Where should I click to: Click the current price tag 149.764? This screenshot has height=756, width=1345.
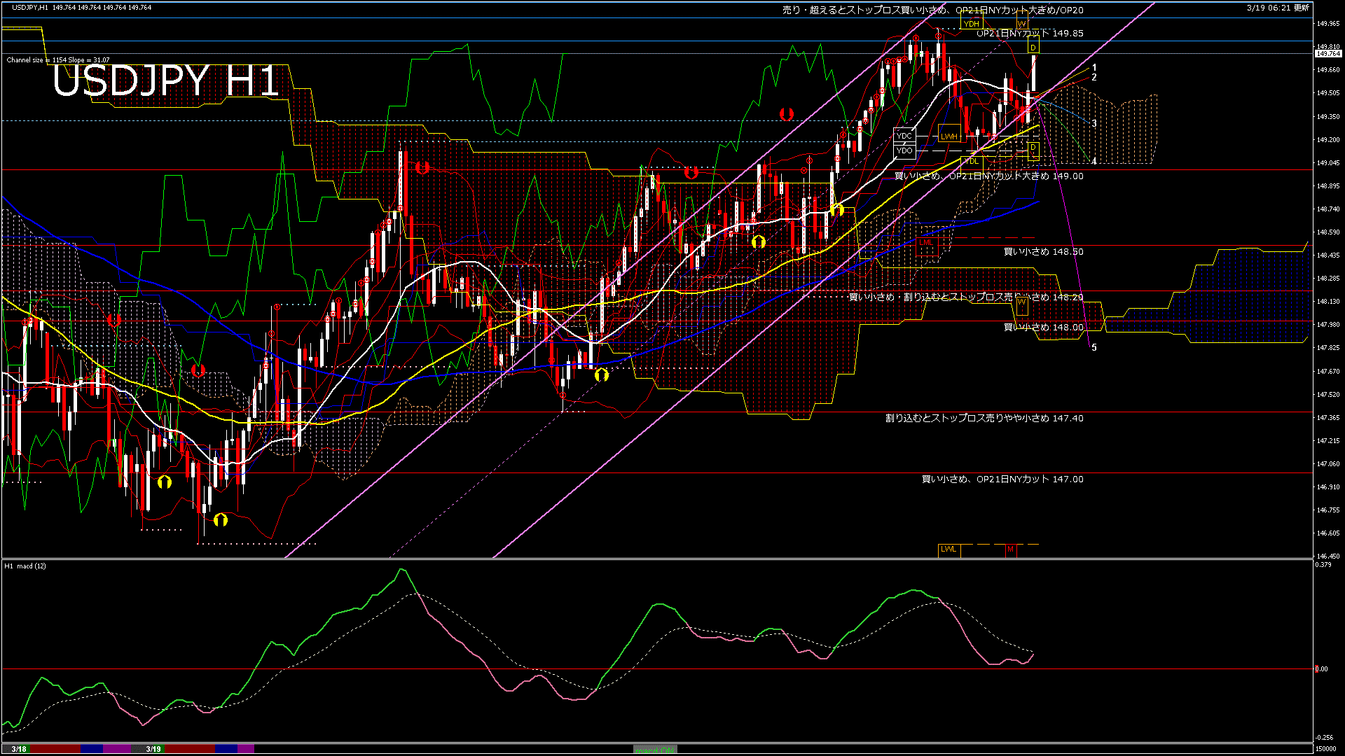click(x=1327, y=54)
